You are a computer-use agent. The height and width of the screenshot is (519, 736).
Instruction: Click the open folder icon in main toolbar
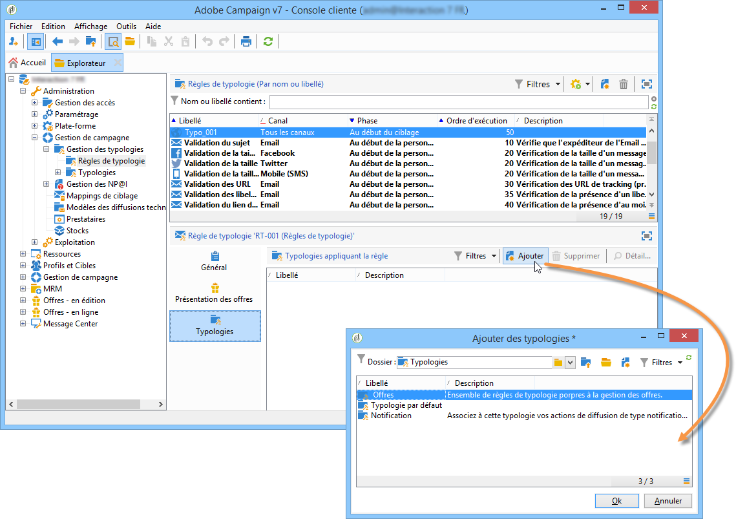coord(130,42)
